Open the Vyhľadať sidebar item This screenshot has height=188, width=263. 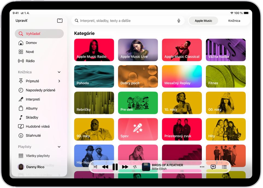coord(39,34)
